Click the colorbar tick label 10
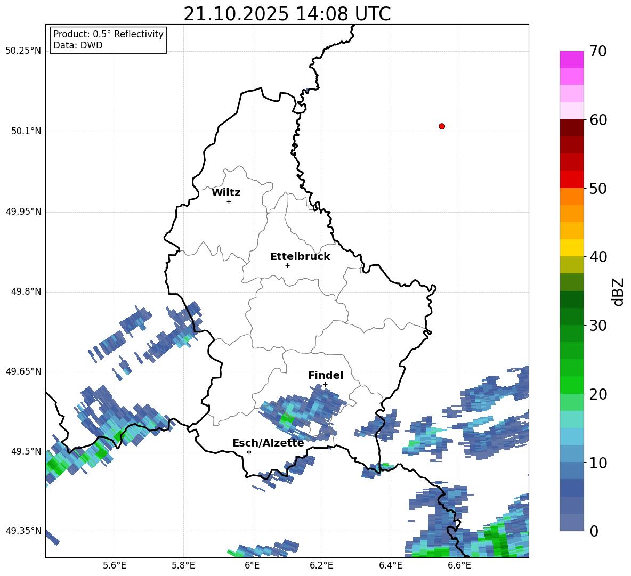Viewport: 631px width, 576px height. pos(598,463)
